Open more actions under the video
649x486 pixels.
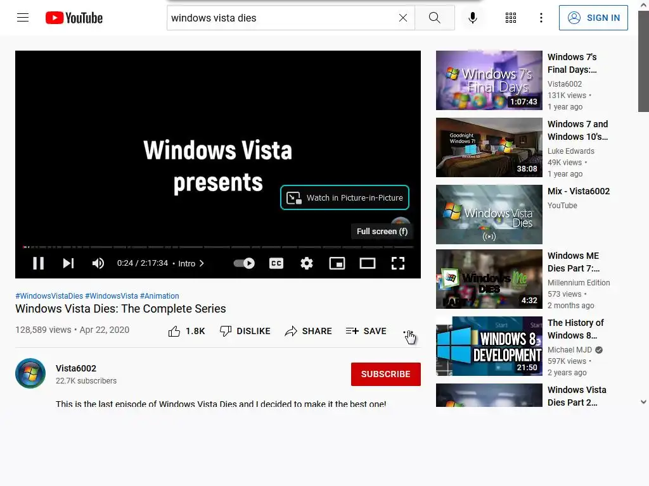tap(408, 332)
